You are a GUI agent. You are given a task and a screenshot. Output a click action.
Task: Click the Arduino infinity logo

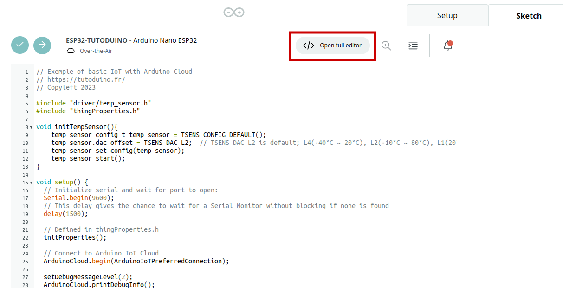[234, 13]
